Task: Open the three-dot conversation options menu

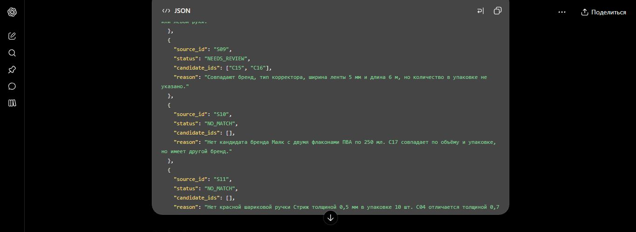Action: pyautogui.click(x=562, y=12)
